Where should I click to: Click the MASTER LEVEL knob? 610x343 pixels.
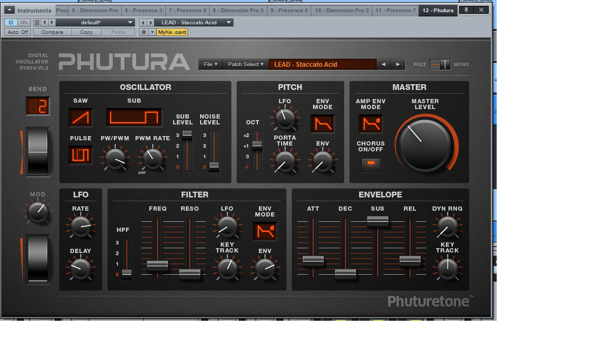[425, 146]
